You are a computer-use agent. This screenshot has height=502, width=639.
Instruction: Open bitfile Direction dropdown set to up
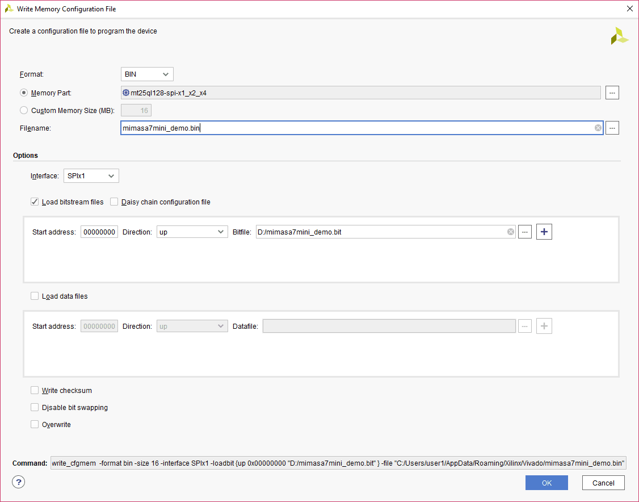[x=192, y=232]
